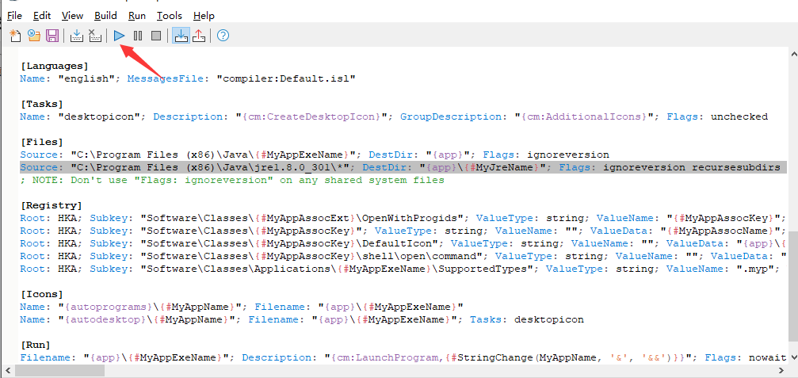Screen dimensions: 798x378
Task: Open the Build menu
Action: (x=105, y=16)
